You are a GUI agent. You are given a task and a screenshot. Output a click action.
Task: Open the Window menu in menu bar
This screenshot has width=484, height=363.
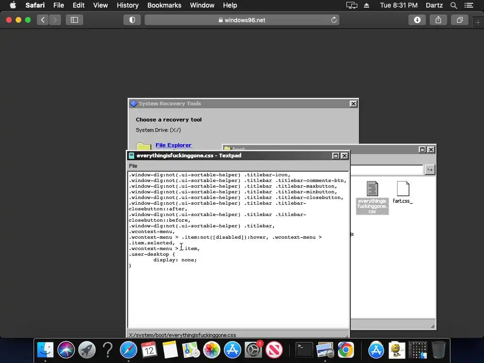coord(202,5)
